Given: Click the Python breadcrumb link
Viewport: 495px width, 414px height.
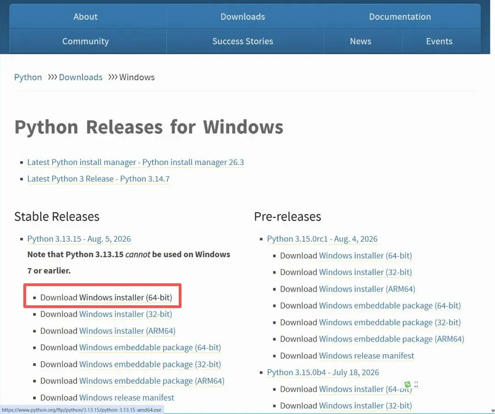Looking at the screenshot, I should click(x=28, y=77).
